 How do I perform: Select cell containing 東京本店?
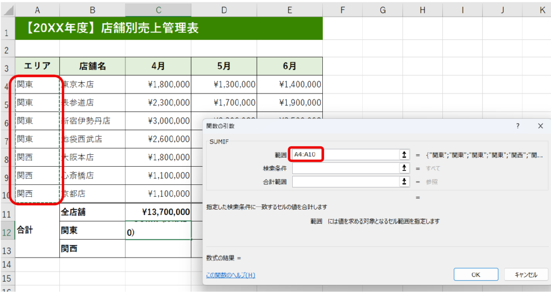coord(92,84)
